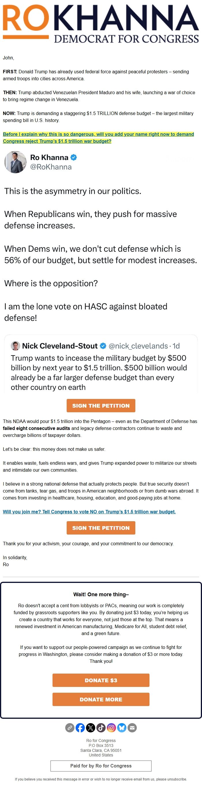Click the Donate More button
The image size is (202, 786).
101,699
